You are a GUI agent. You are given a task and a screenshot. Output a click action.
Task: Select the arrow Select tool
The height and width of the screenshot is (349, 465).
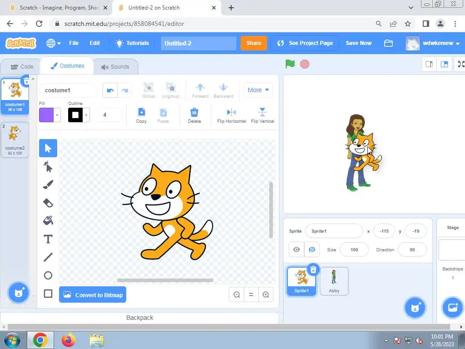[x=48, y=148]
